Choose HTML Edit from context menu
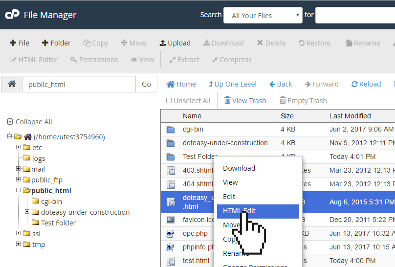 (x=258, y=211)
